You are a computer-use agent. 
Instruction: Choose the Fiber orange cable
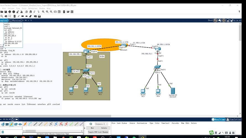tap(46, 124)
